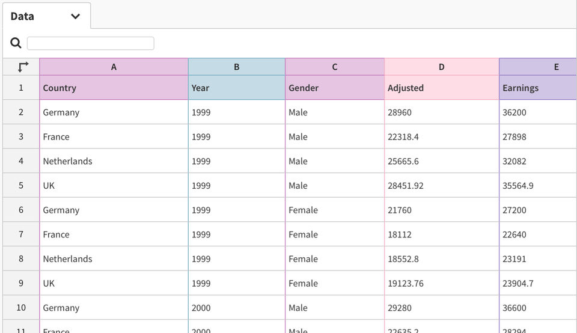Select row 8 number header

point(21,258)
